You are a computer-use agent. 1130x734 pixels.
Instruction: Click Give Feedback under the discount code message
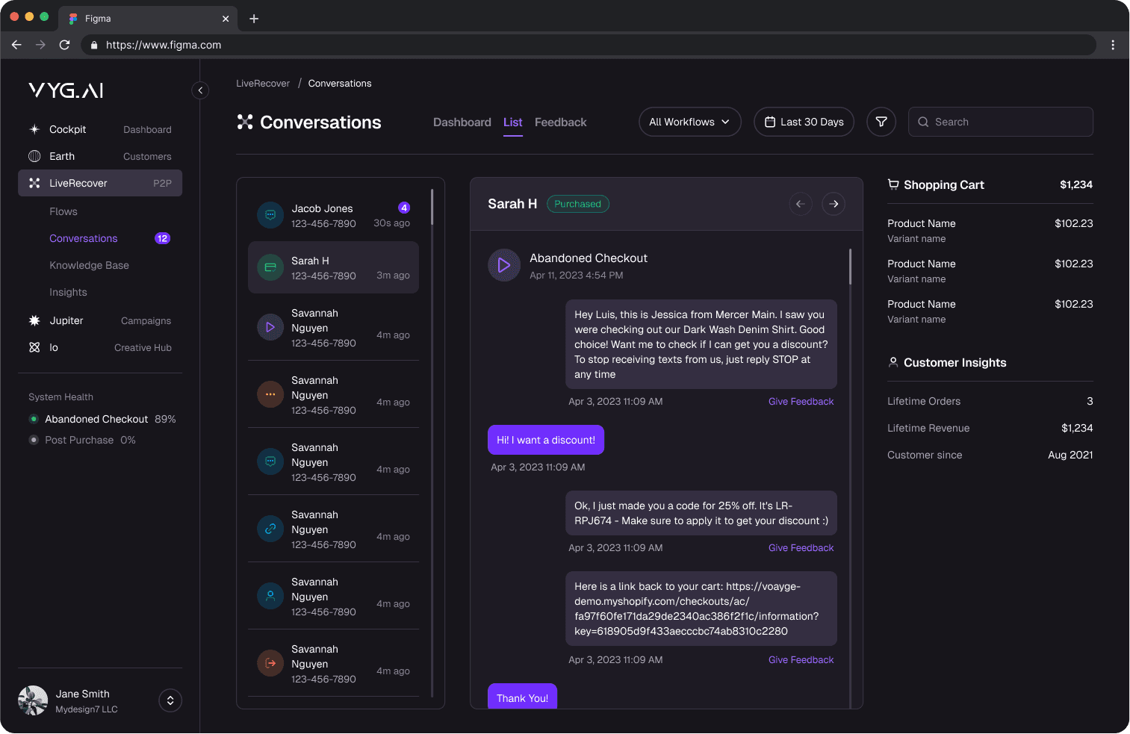click(x=801, y=547)
